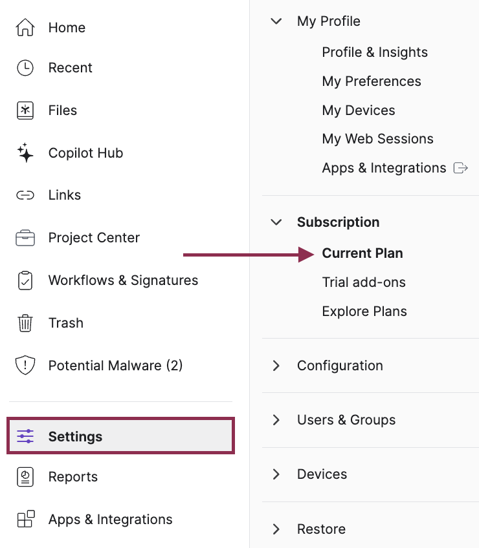This screenshot has height=548, width=479.
Task: Open Reports using the report icon
Action: (x=25, y=476)
